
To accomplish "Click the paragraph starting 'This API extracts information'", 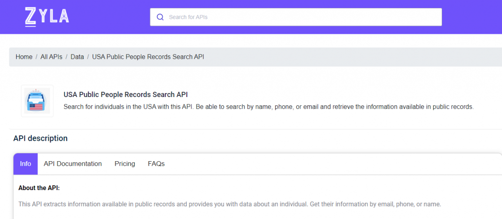I will (230, 204).
